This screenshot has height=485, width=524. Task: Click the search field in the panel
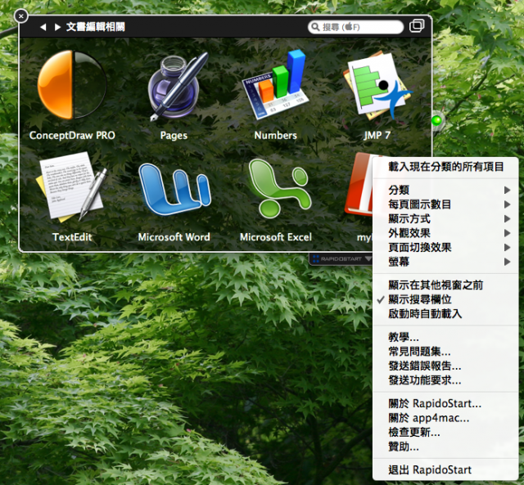tap(355, 27)
